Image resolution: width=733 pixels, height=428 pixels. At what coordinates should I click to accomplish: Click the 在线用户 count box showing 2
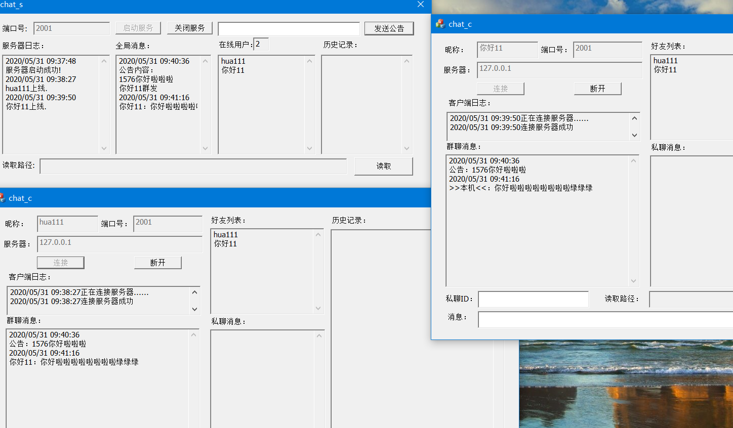click(261, 44)
